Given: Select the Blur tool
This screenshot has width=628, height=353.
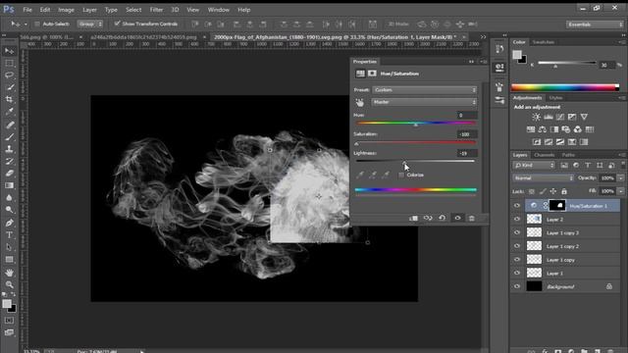Looking at the screenshot, I should tap(9, 198).
